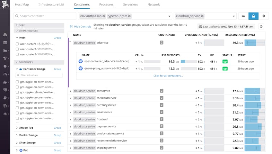Image resolution: width=272 pixels, height=154 pixels.
Task: Collapse the adservice group row
Action: [70, 42]
